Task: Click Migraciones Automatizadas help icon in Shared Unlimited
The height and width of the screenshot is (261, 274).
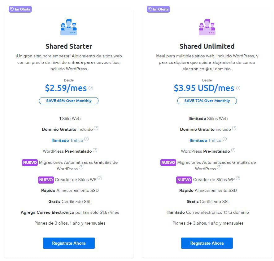Action: pyautogui.click(x=219, y=168)
